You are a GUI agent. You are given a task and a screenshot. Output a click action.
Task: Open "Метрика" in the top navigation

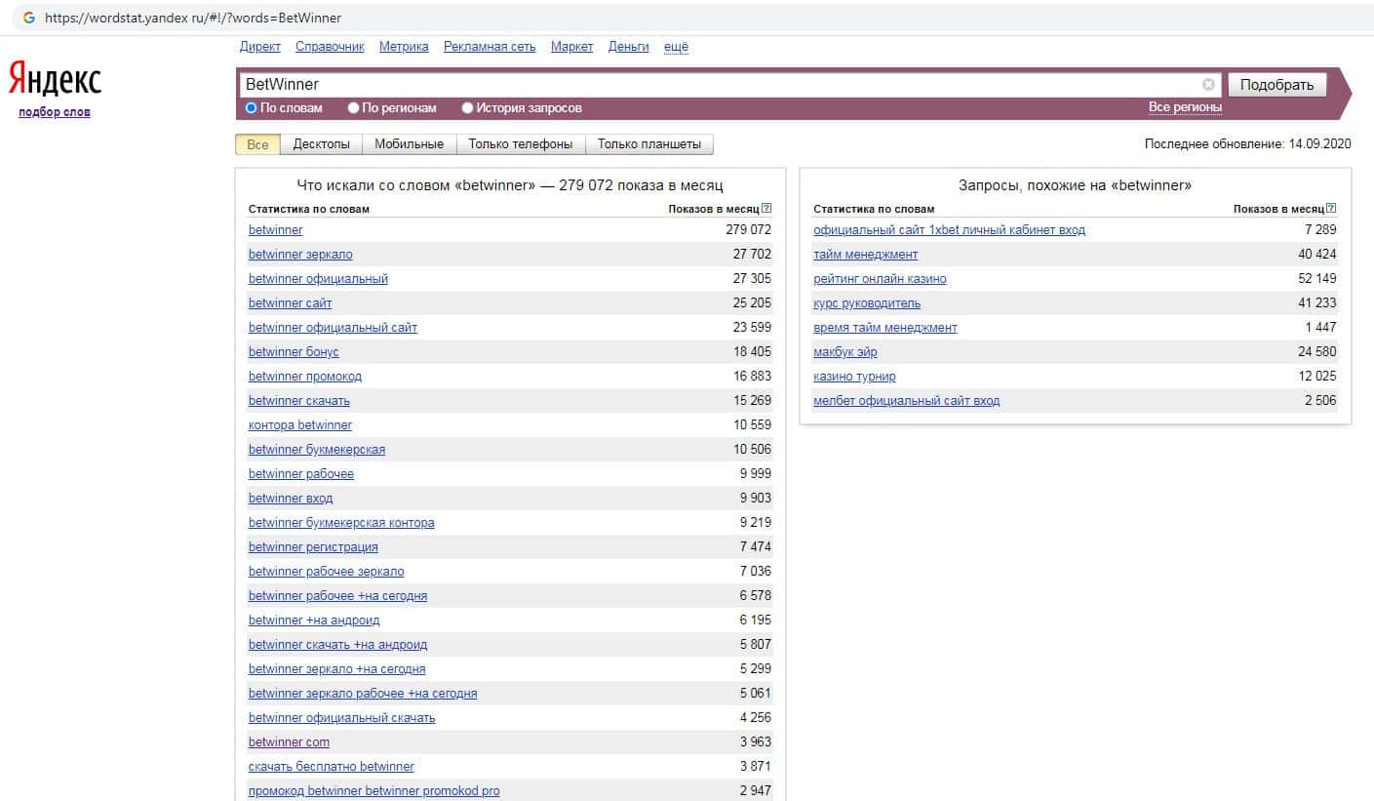pos(404,47)
